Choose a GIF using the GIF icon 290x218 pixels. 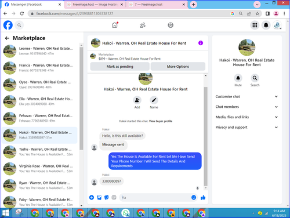click(114, 198)
